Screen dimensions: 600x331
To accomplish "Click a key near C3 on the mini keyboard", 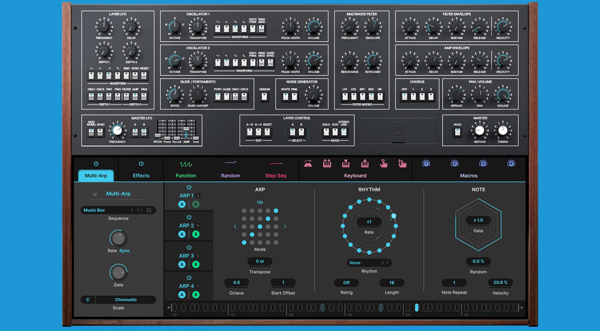I will pos(350,308).
